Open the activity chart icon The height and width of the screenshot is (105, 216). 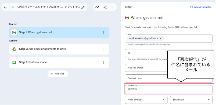coord(97,7)
